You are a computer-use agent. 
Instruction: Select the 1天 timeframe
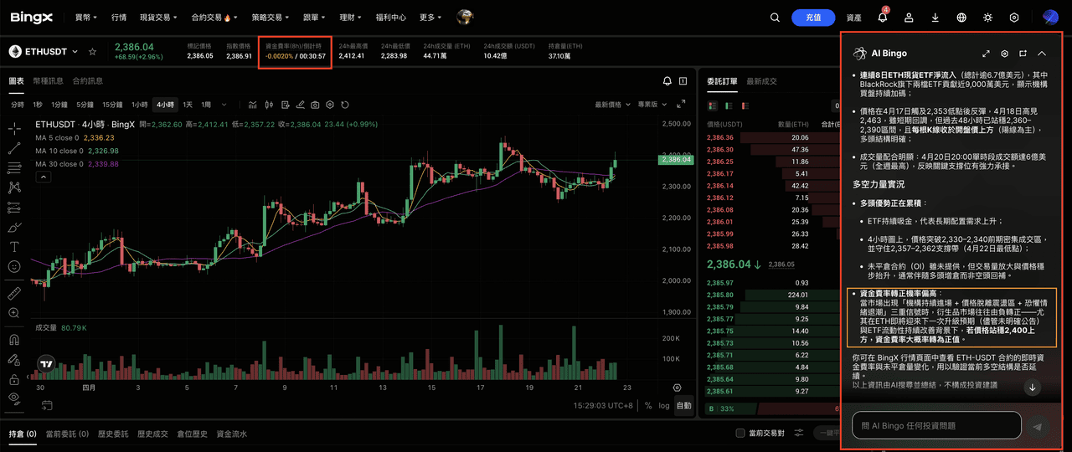pos(188,105)
